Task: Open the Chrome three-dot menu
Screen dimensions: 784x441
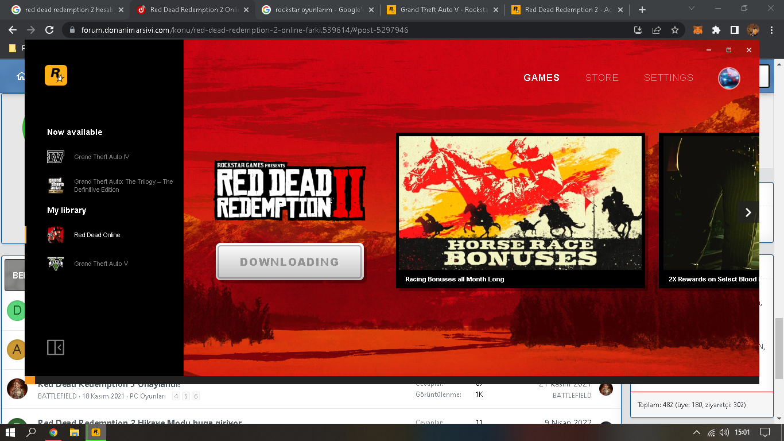Action: (x=771, y=30)
